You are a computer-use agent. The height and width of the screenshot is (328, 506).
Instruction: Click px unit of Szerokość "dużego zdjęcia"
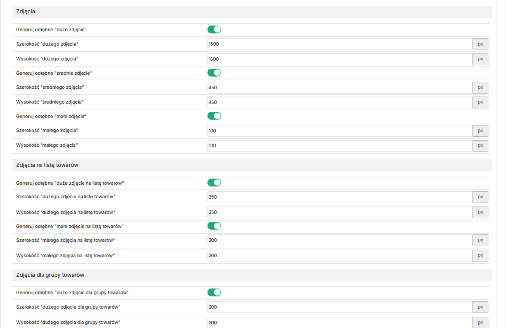click(x=480, y=44)
